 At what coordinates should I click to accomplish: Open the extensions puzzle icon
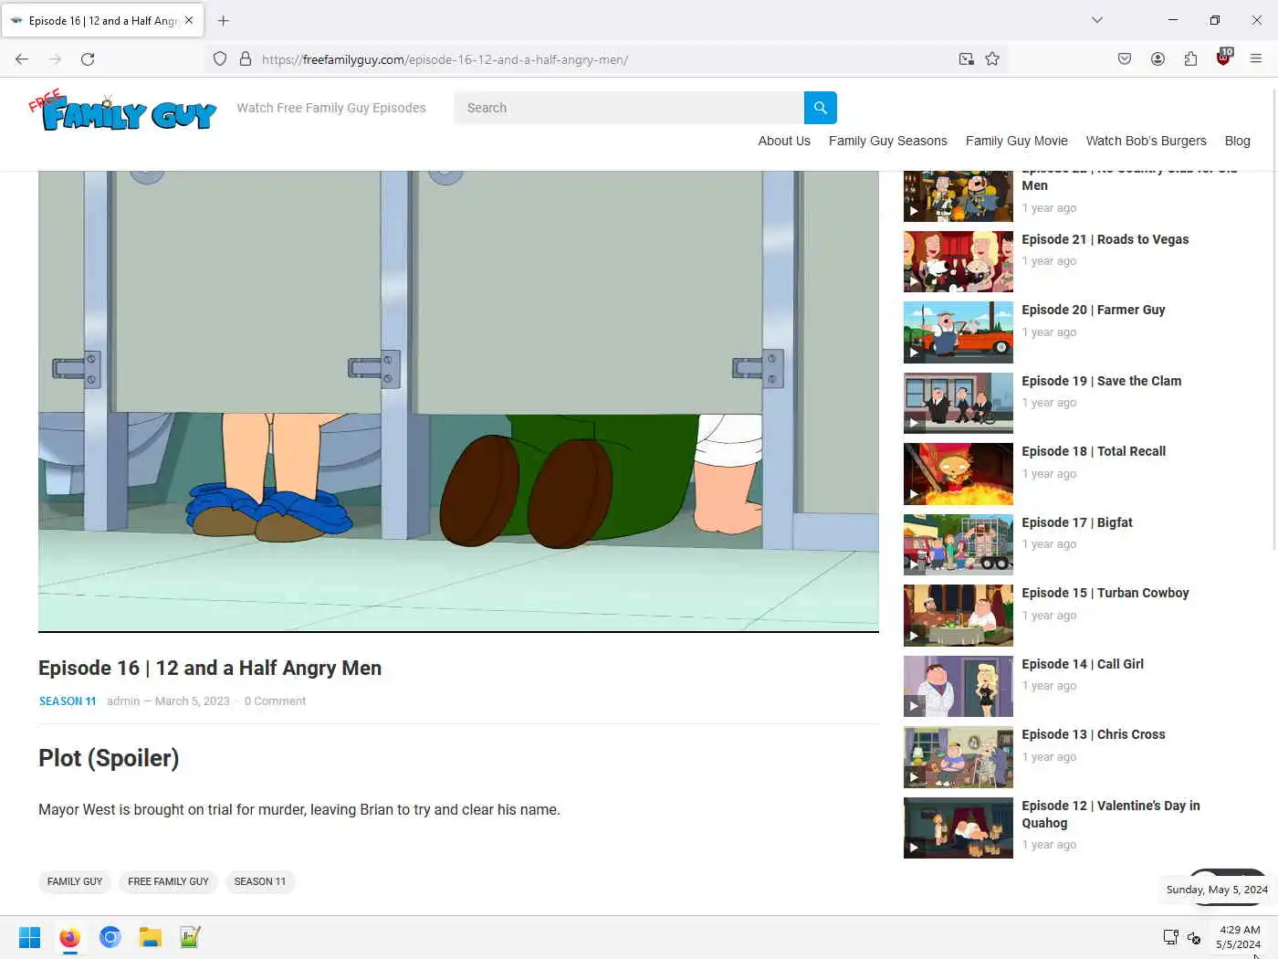pos(1190,59)
